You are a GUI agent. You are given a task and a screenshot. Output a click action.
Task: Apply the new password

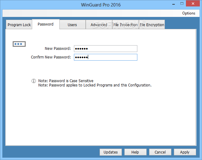185,152
